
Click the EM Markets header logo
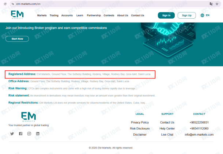[x=17, y=15]
